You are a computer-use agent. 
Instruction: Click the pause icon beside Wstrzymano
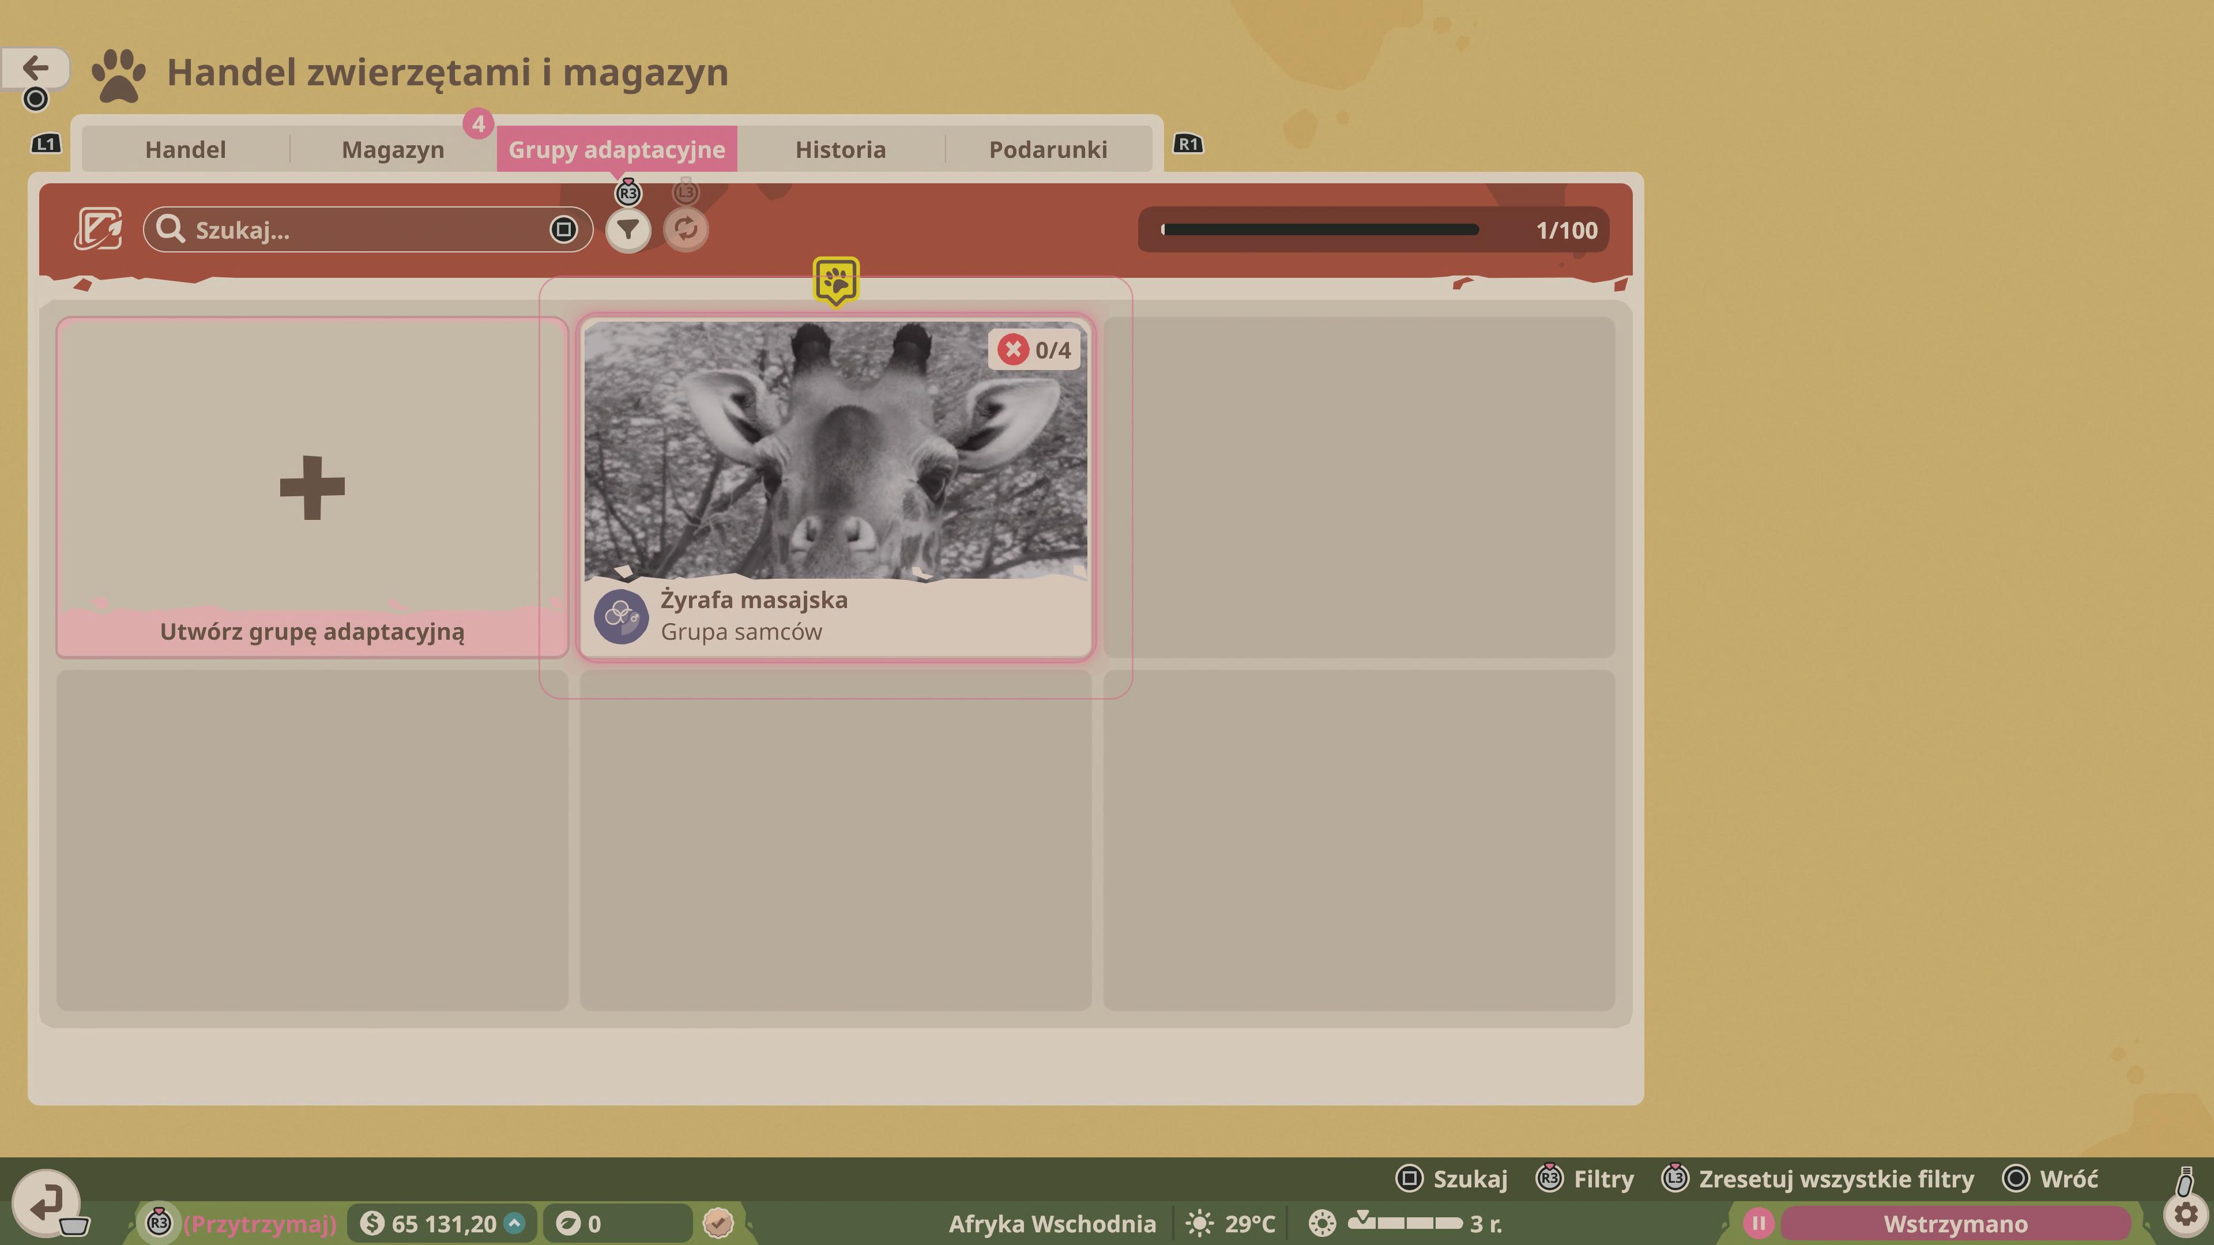click(1759, 1223)
